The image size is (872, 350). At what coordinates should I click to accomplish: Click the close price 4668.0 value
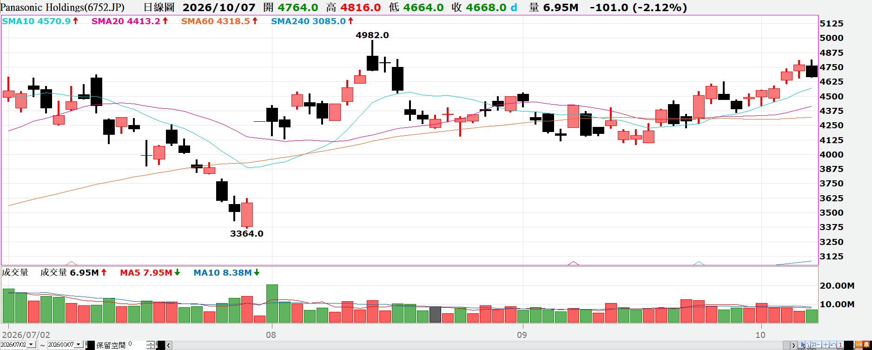coord(486,7)
